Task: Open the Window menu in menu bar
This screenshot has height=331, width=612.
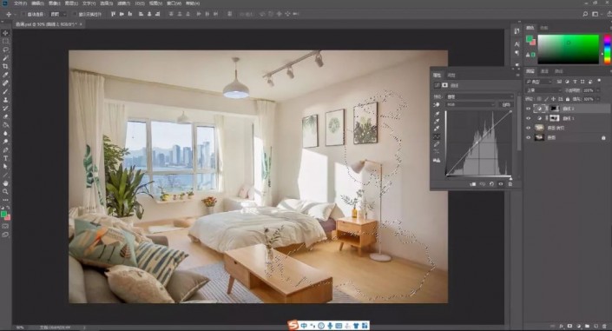Action: 174,3
